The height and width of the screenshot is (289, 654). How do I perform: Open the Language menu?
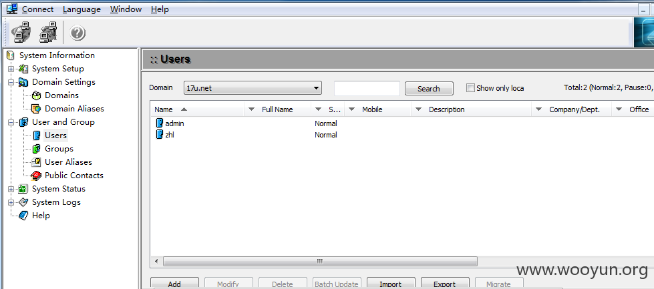pos(81,9)
